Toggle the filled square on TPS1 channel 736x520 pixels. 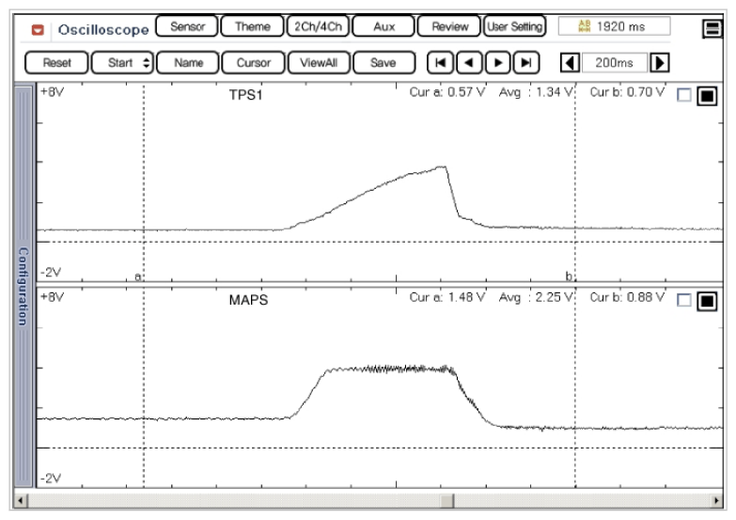706,96
